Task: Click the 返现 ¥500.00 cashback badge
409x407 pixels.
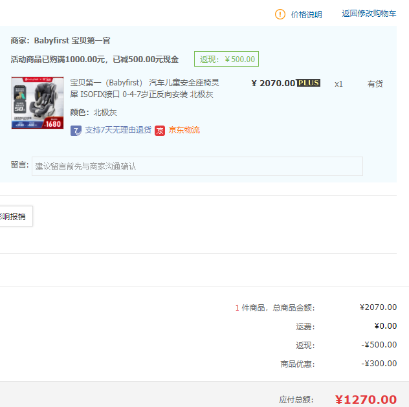Action: click(227, 59)
